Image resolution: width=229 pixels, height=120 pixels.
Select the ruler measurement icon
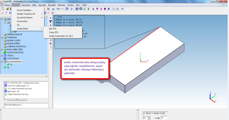coord(58,9)
